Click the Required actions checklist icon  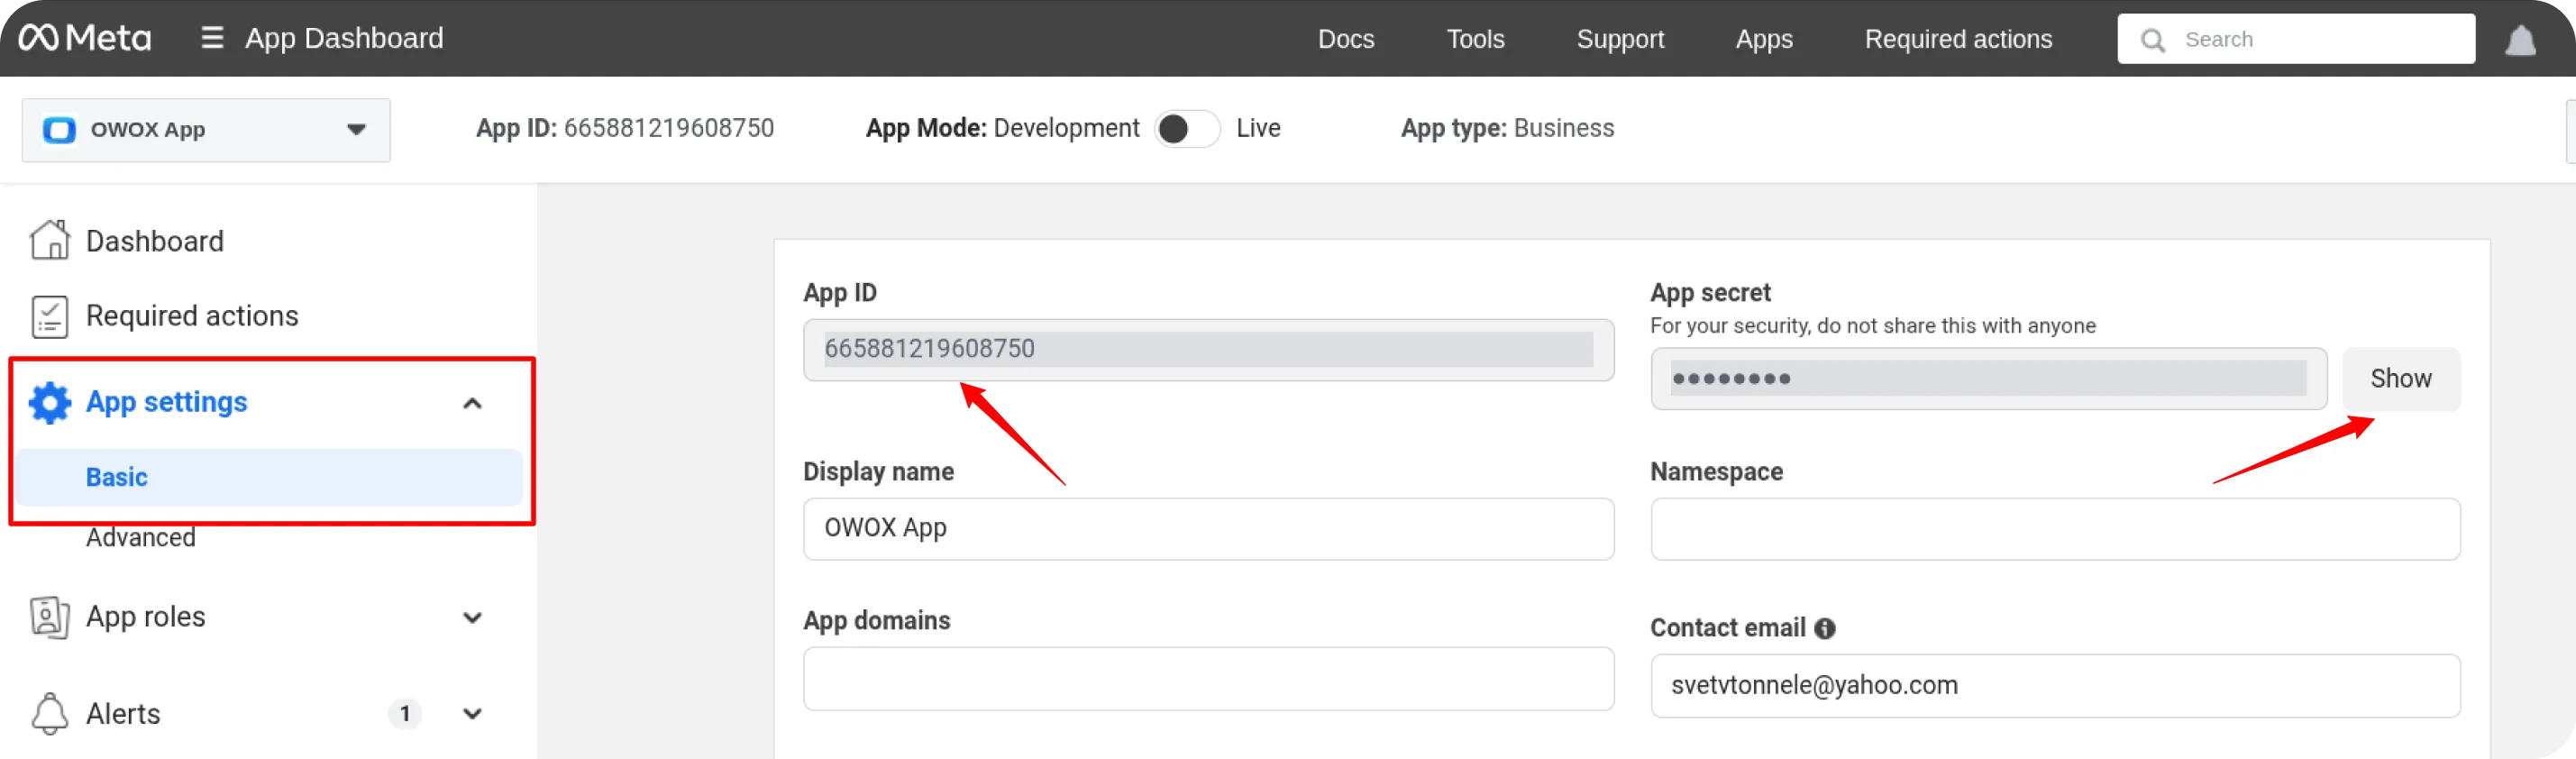click(49, 316)
